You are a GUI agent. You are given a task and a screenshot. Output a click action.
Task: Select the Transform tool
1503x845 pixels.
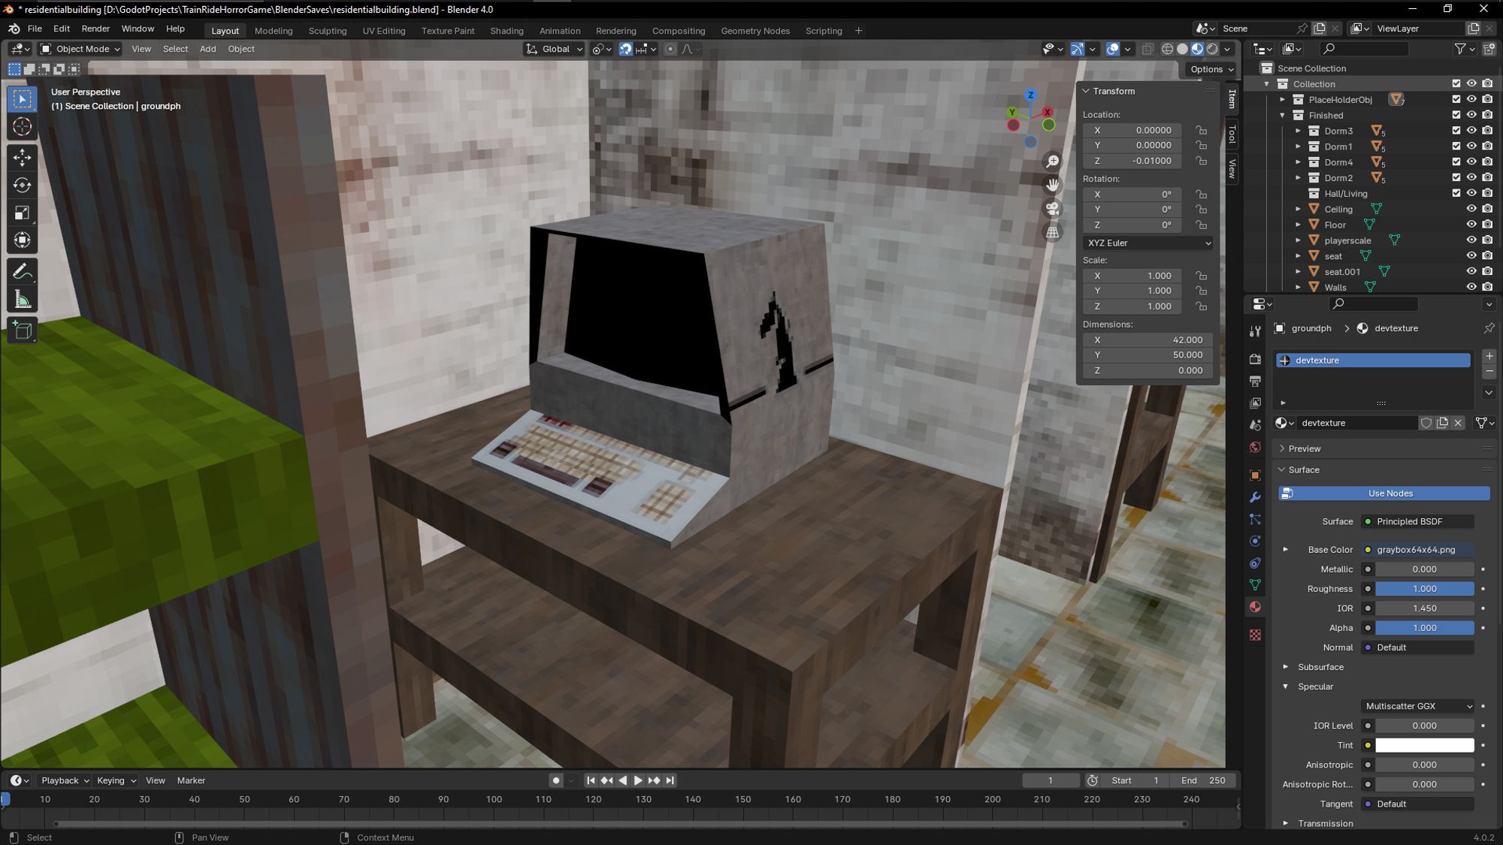[x=23, y=240]
